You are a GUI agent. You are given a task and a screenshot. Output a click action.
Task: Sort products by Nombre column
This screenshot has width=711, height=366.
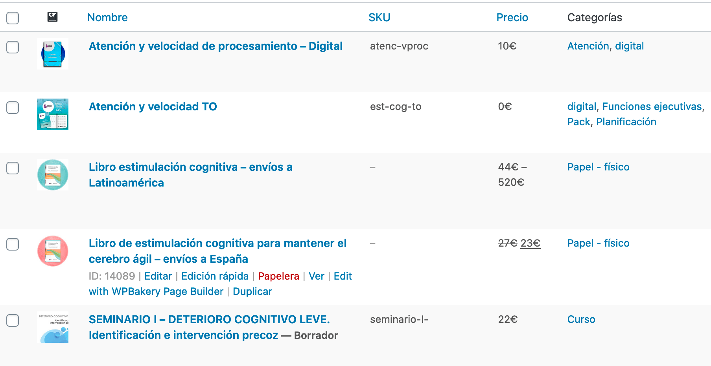(107, 17)
